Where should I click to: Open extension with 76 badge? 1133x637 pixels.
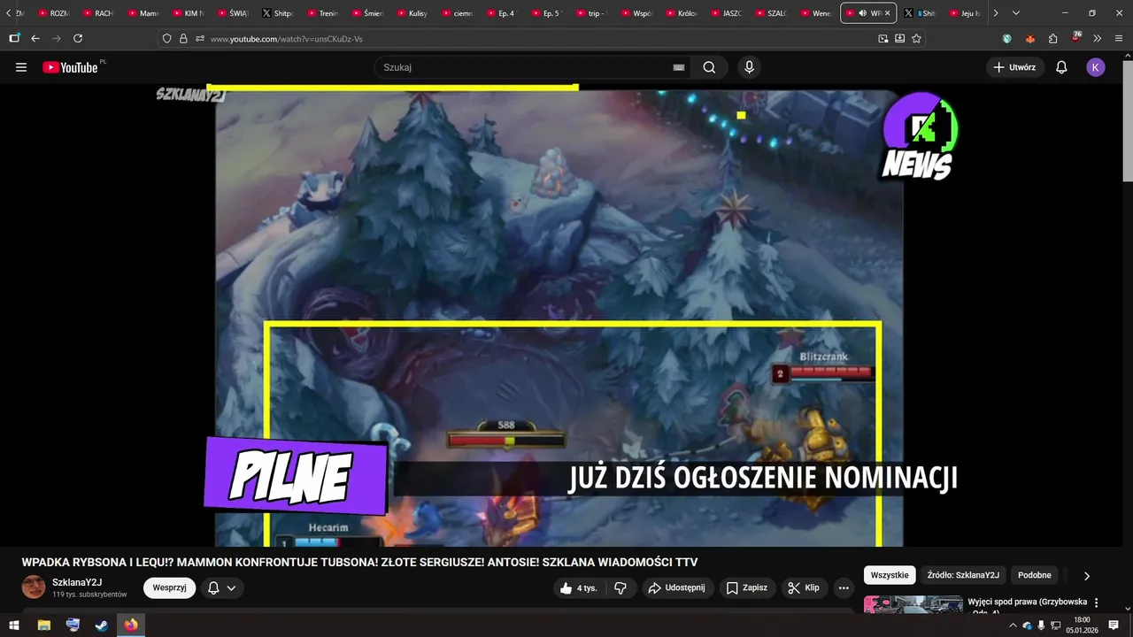[x=1075, y=38]
